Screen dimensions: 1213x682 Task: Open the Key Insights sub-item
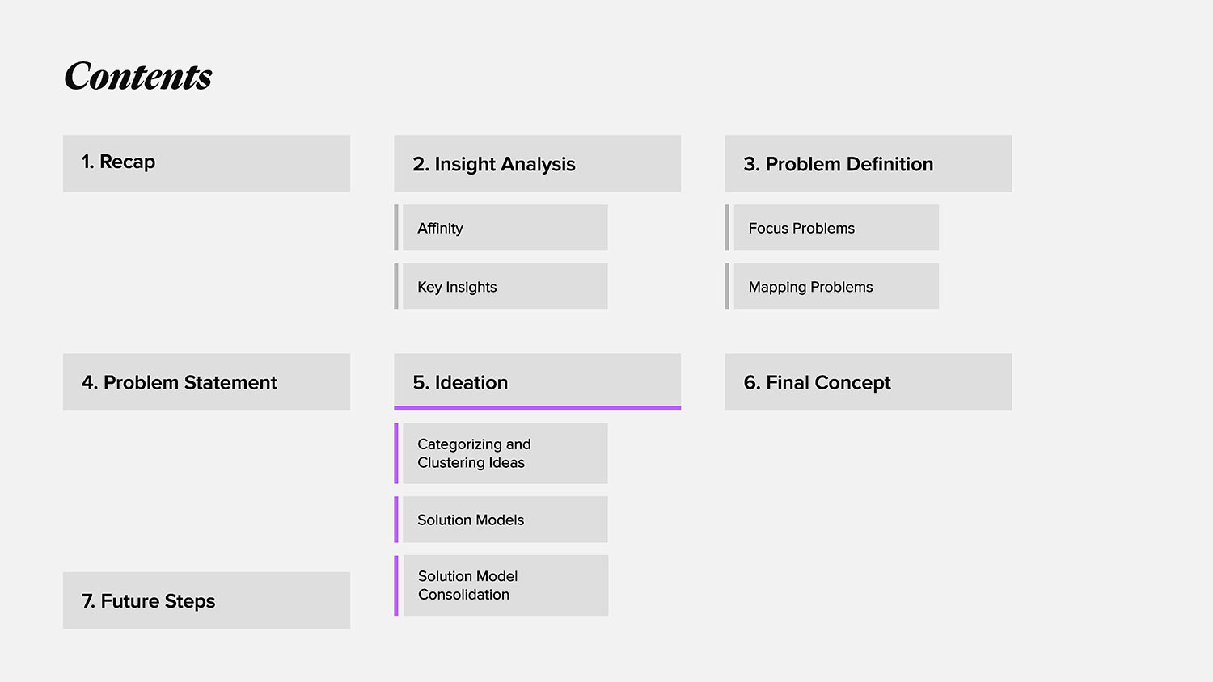click(x=505, y=286)
